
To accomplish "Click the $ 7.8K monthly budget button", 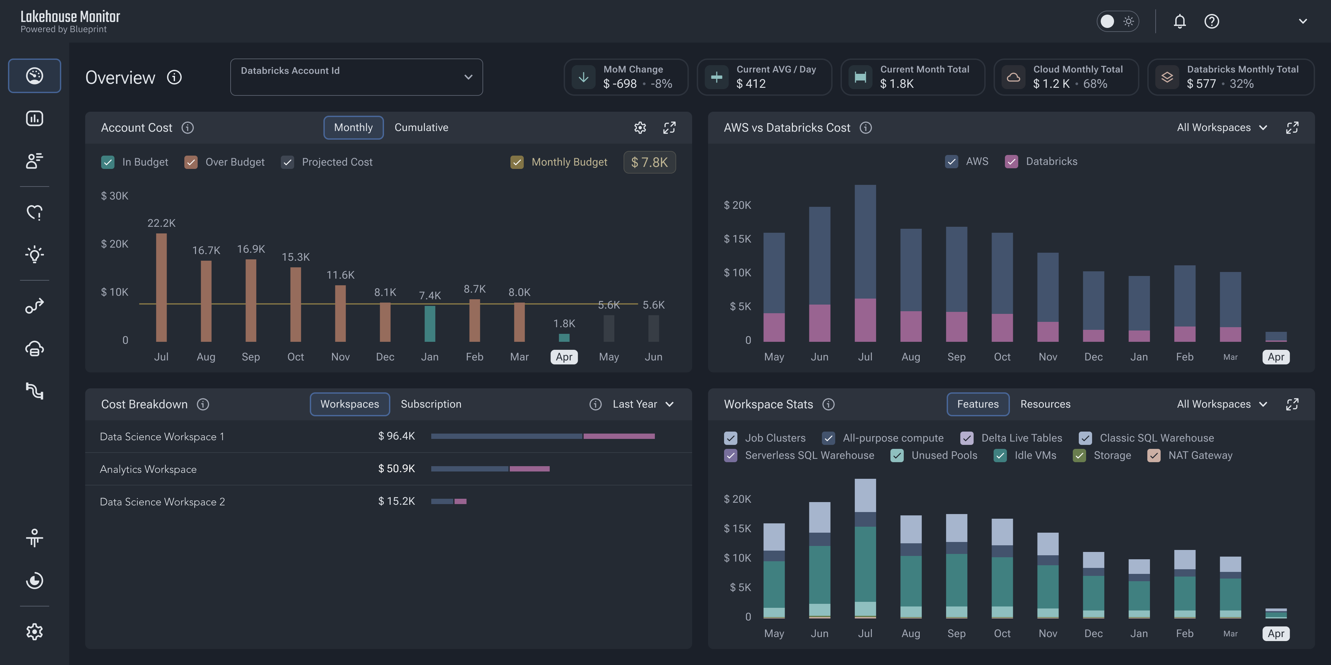I will tap(649, 162).
